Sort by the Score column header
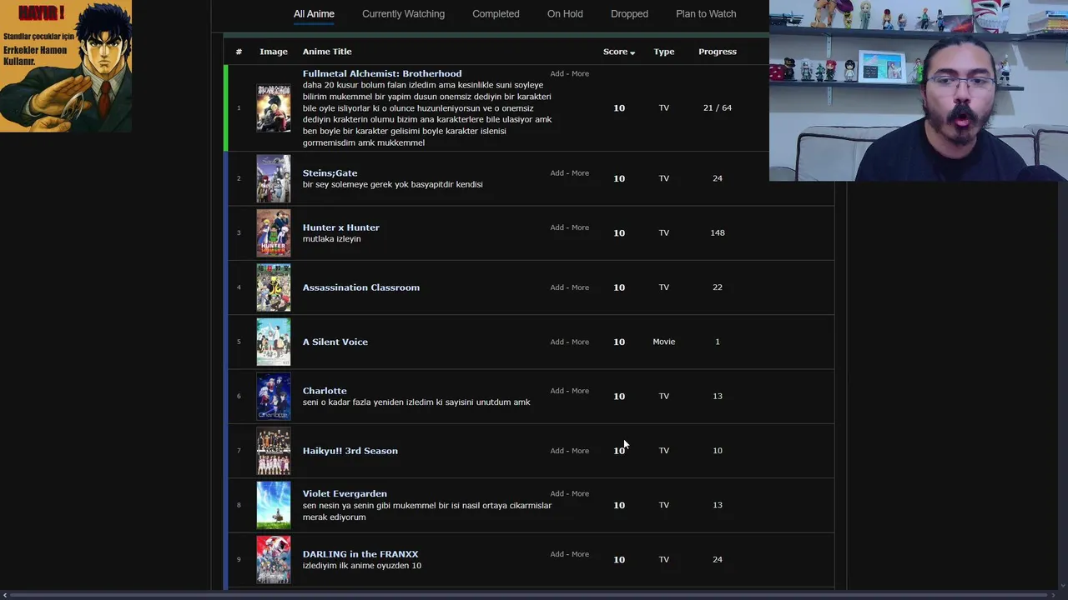The width and height of the screenshot is (1068, 600). 618,52
